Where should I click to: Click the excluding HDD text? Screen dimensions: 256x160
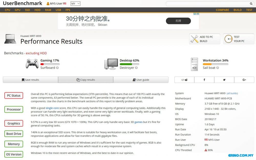[x=36, y=53]
